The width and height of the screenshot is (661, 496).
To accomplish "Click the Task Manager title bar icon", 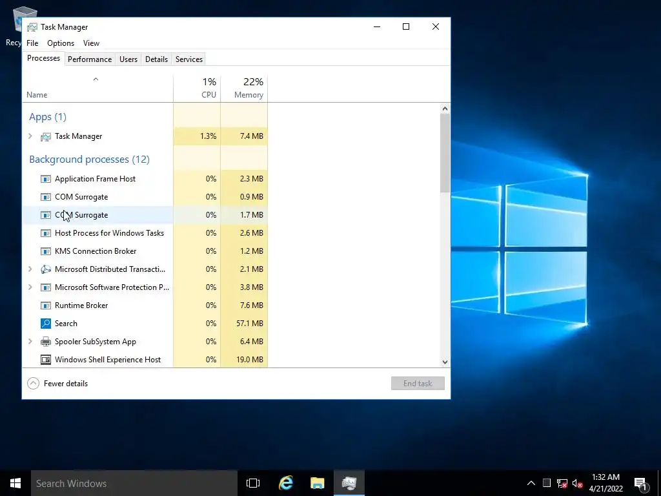I will click(x=32, y=27).
